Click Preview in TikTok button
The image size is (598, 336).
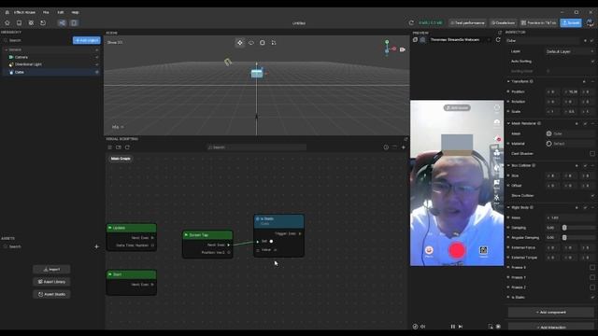(x=538, y=22)
